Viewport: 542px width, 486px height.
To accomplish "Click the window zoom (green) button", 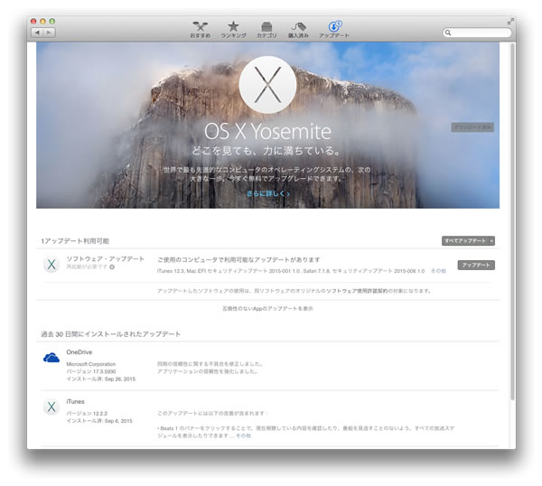I will tap(52, 21).
